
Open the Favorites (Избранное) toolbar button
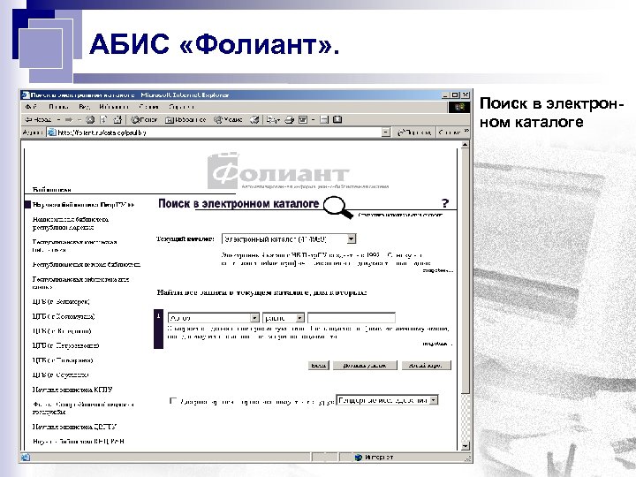pyautogui.click(x=185, y=119)
